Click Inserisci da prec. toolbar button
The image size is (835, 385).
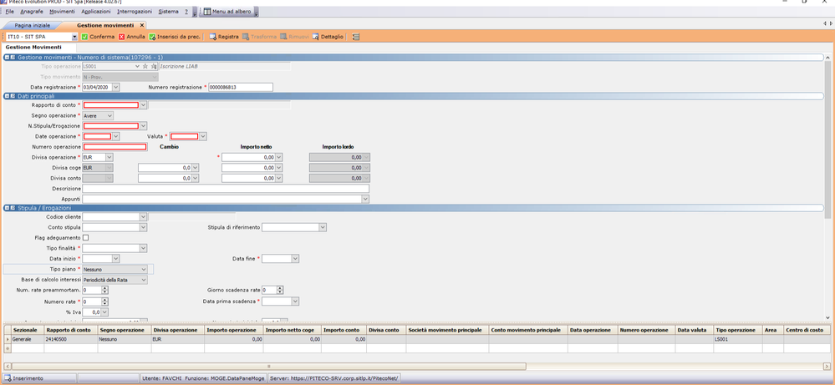(x=175, y=37)
